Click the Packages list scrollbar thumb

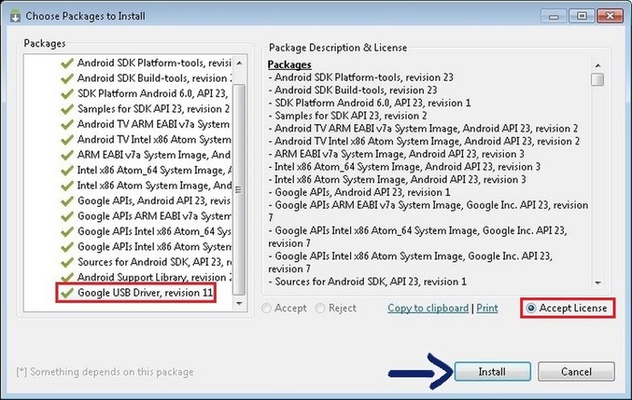(239, 189)
